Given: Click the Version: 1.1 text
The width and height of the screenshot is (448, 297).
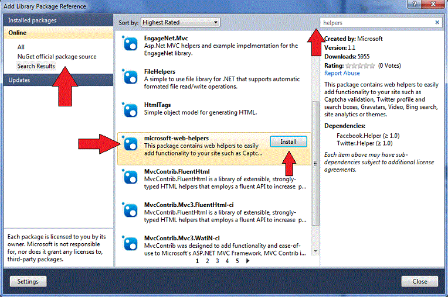Looking at the screenshot, I should 340,47.
